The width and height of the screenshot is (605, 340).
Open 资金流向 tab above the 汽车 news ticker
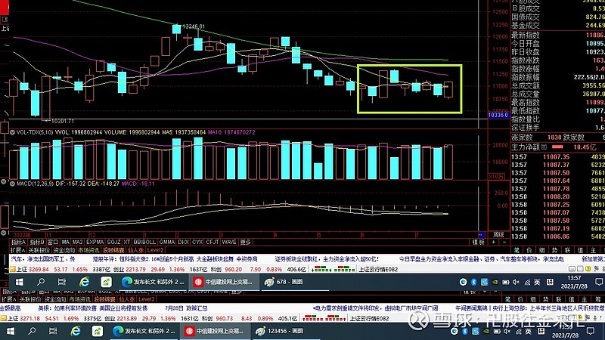(x=64, y=250)
